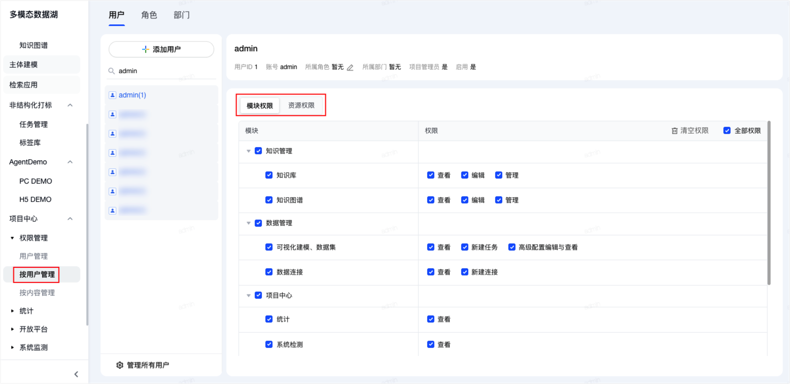Select admin(1) in the user list
Viewport: 790px width, 384px height.
161,95
